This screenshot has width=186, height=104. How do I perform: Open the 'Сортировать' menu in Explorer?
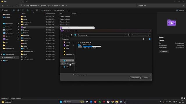pos(46,10)
